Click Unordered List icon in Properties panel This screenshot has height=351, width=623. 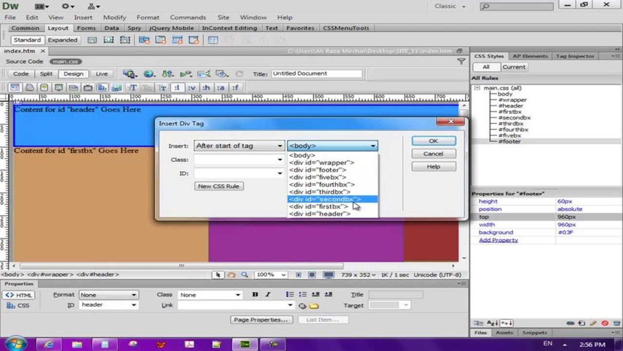(290, 294)
